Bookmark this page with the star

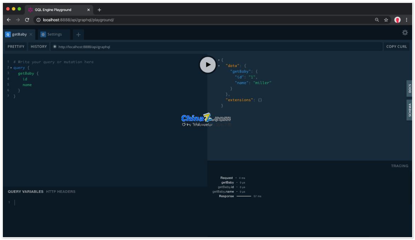(x=386, y=20)
